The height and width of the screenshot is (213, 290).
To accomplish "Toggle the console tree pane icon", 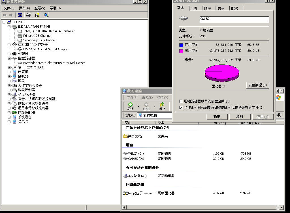I will click(x=20, y=15).
